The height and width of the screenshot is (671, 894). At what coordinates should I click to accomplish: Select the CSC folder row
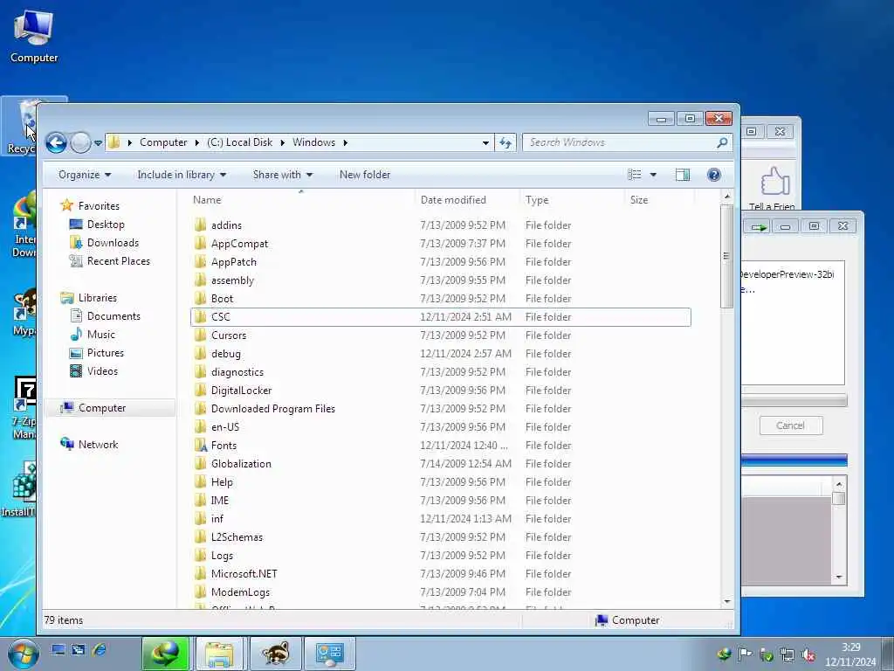(x=440, y=316)
